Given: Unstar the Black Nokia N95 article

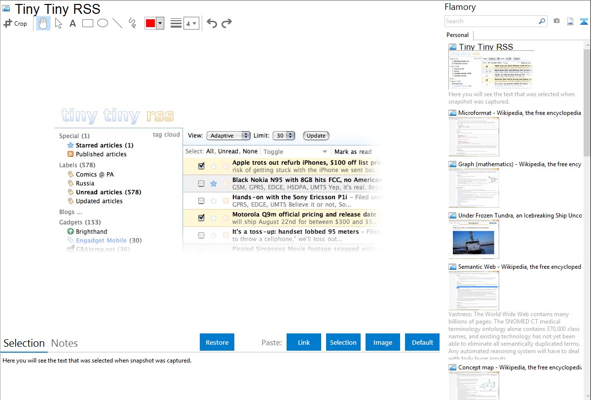Looking at the screenshot, I should (213, 183).
